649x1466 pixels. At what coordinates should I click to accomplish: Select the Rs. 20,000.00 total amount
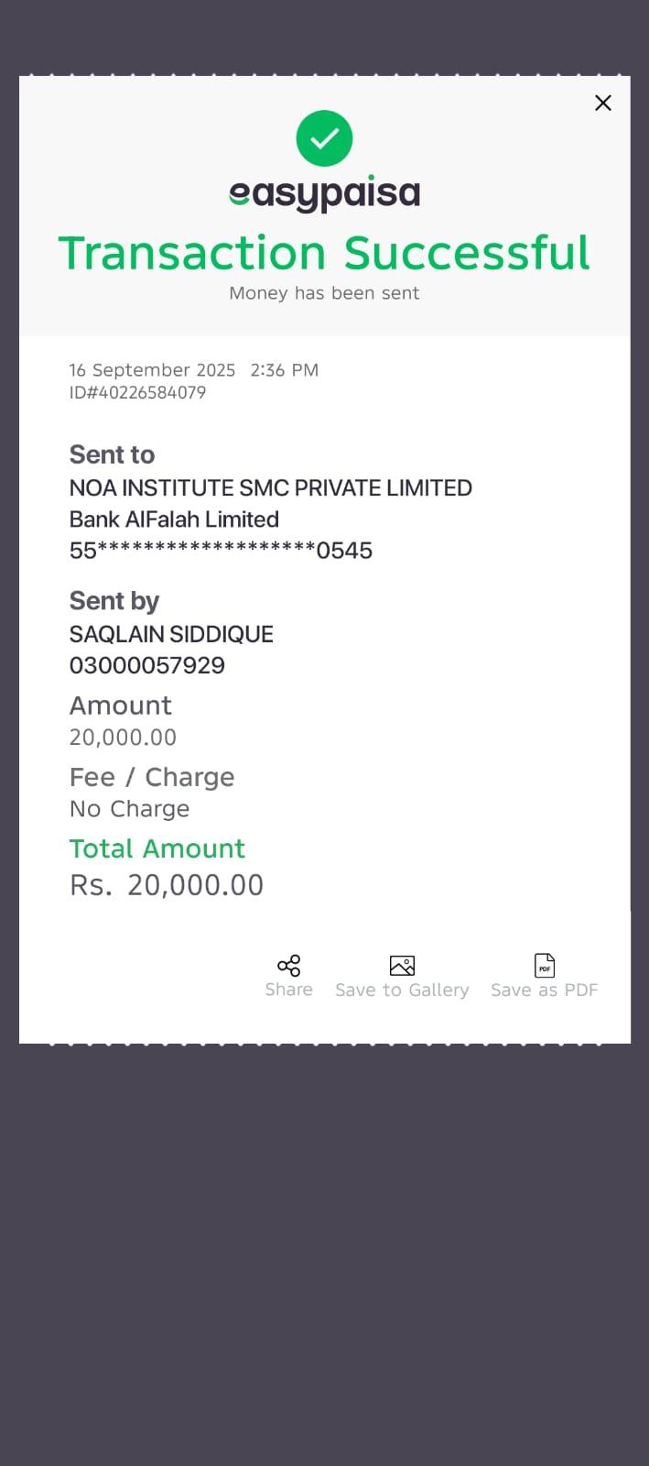pyautogui.click(x=167, y=885)
